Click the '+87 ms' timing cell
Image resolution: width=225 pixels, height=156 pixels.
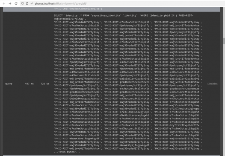29,84
